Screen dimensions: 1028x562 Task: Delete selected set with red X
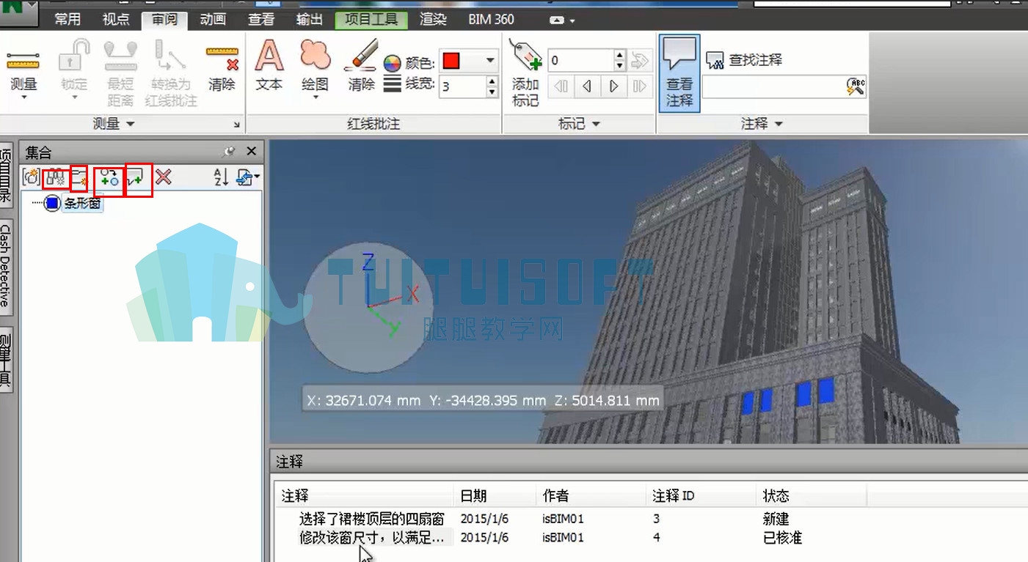[x=163, y=177]
